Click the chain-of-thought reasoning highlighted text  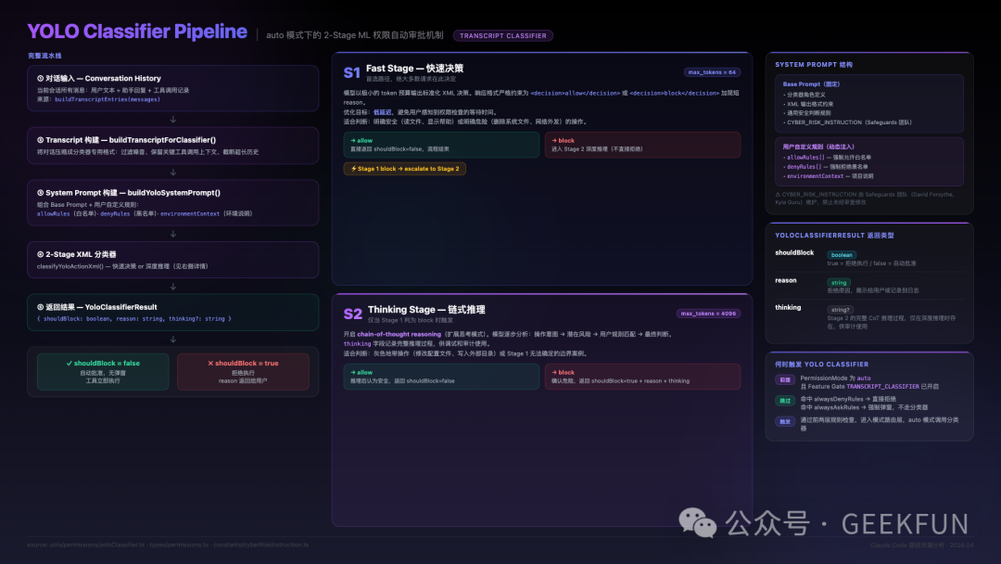tap(399, 334)
